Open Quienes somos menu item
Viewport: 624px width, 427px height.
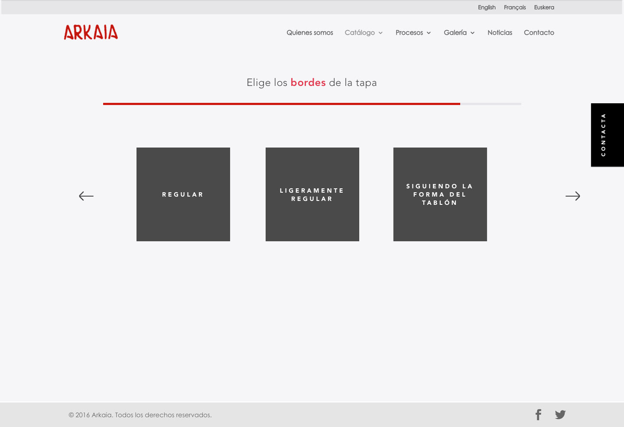[x=310, y=33]
